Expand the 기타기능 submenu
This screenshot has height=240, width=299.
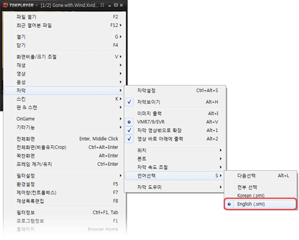coord(65,127)
